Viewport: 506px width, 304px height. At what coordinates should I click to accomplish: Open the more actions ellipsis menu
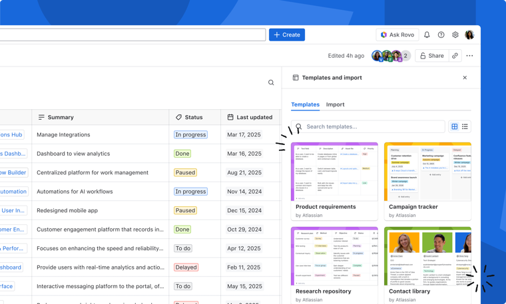[x=469, y=56]
